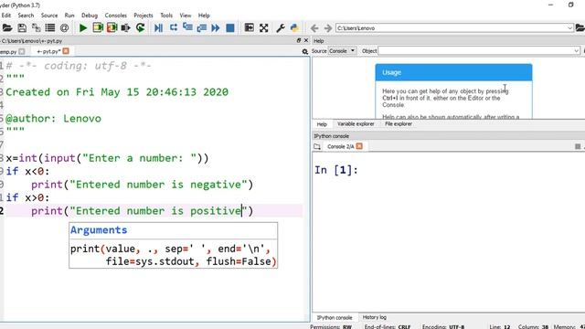
Task: Run current cell toolbar icon
Action: tap(98, 28)
